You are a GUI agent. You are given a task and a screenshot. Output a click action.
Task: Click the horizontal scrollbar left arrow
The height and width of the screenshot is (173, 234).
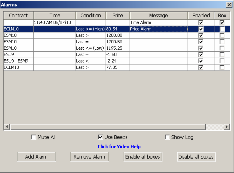(7, 127)
